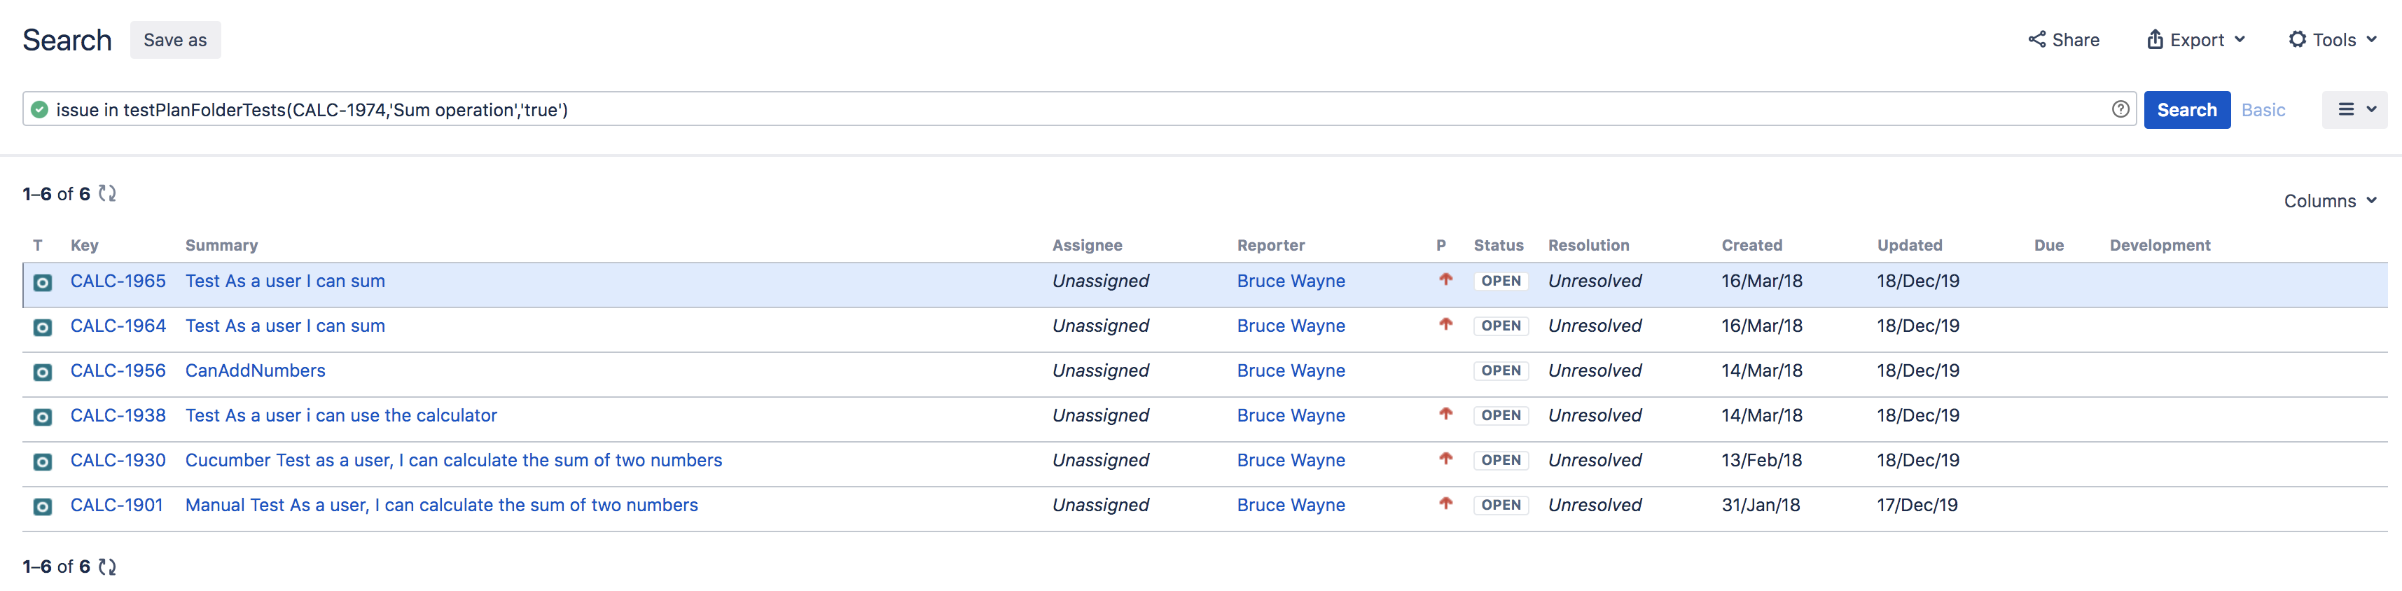Refresh results using top refresh icon
The image size is (2402, 591).
[107, 193]
